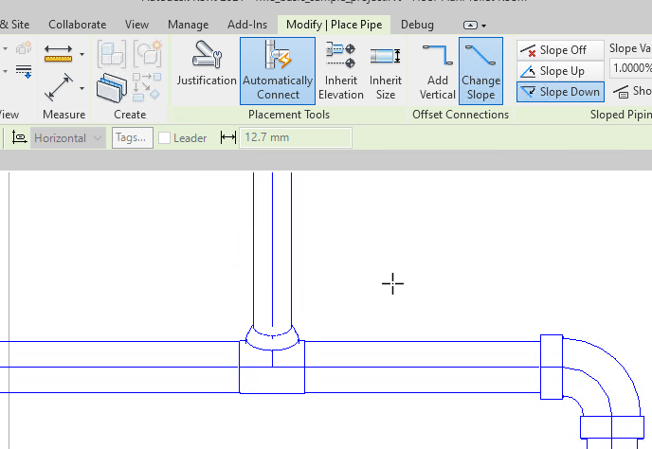The image size is (652, 449).
Task: Select Change Slope offset connection
Action: tap(480, 71)
